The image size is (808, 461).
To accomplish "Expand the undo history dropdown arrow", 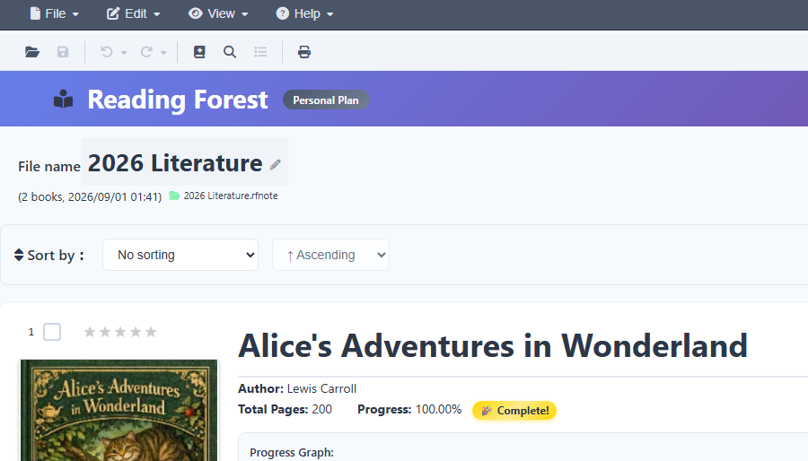I will point(124,53).
